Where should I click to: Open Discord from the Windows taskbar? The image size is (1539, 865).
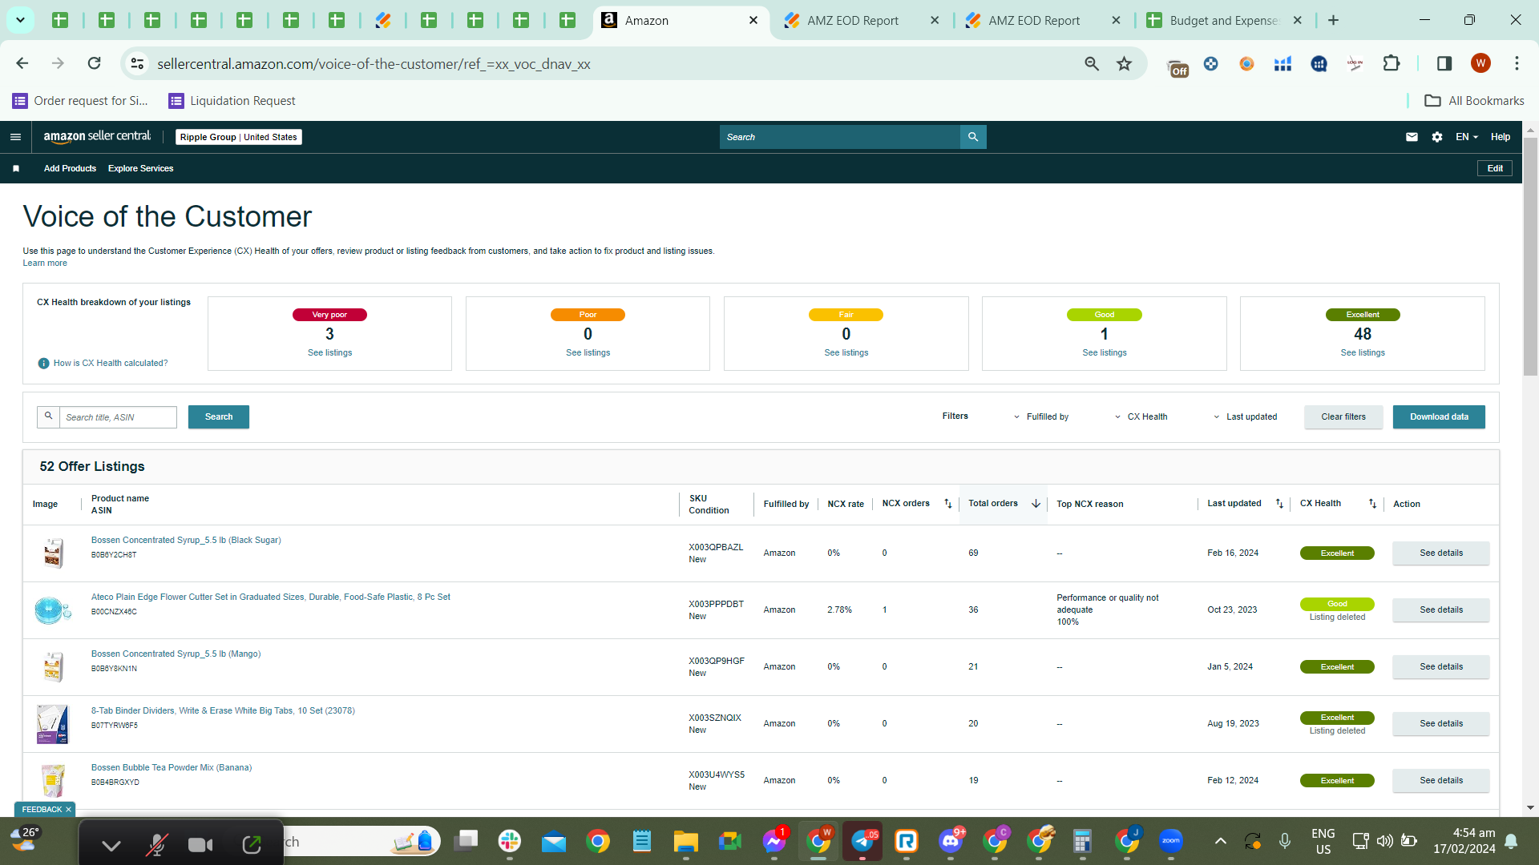(x=951, y=842)
